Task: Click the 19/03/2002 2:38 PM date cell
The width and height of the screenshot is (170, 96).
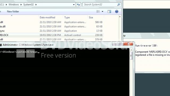Action: coord(50,35)
